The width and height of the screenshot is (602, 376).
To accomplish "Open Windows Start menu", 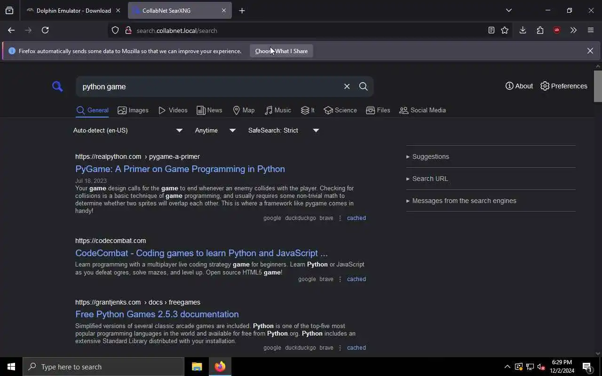I will coord(11,367).
